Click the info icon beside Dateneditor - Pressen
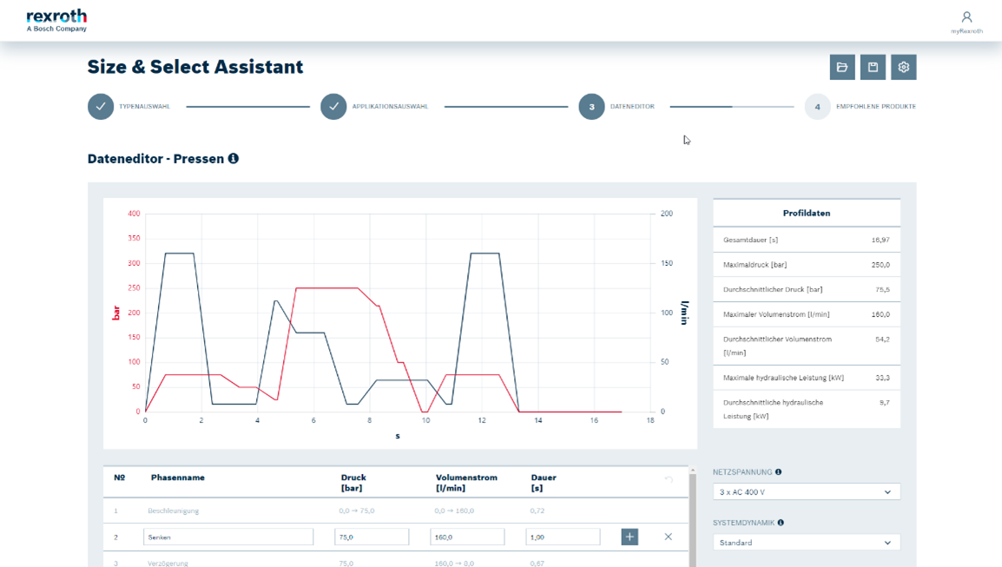 pos(233,159)
